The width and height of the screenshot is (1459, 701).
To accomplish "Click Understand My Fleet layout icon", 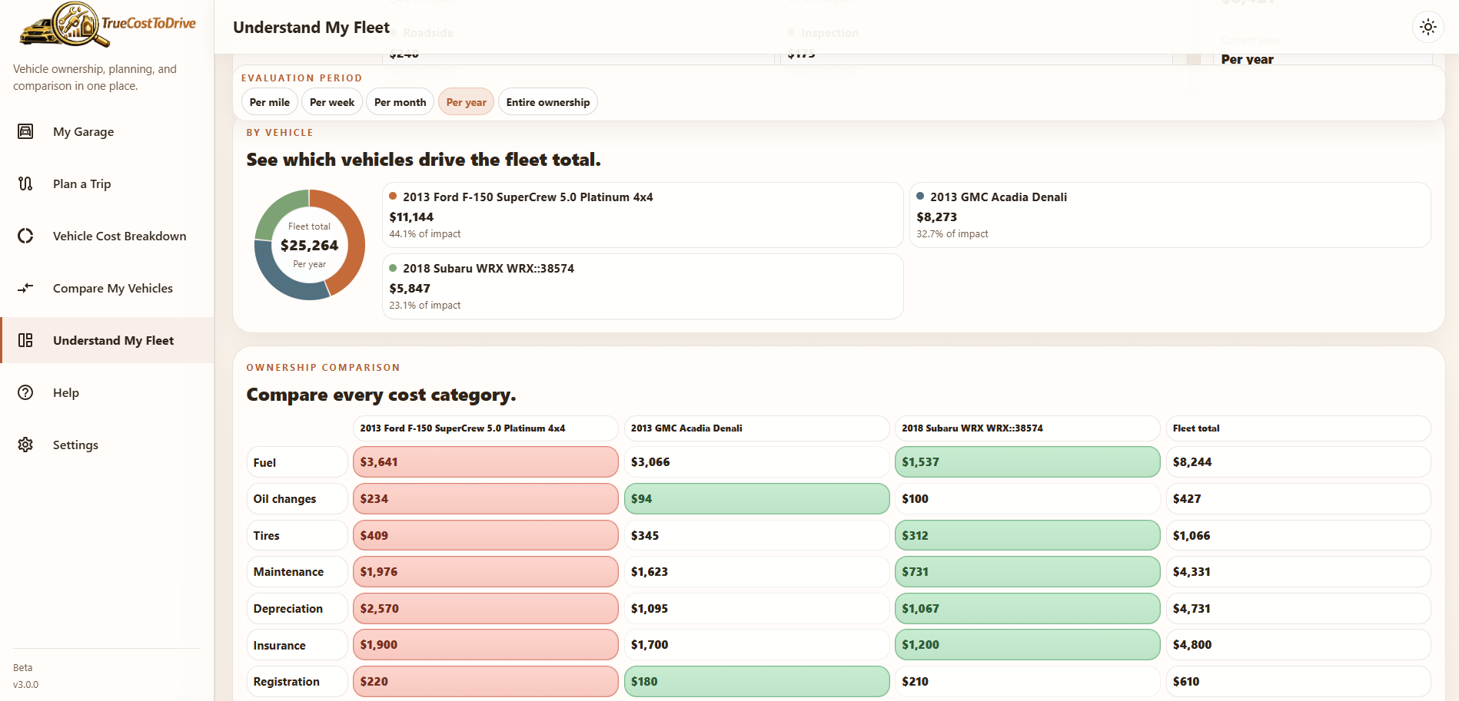I will pyautogui.click(x=25, y=340).
